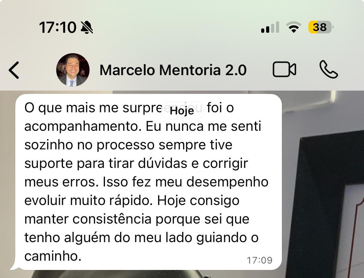Tap the back arrow to leave chat
Image resolution: width=364 pixels, height=278 pixels.
pos(14,70)
